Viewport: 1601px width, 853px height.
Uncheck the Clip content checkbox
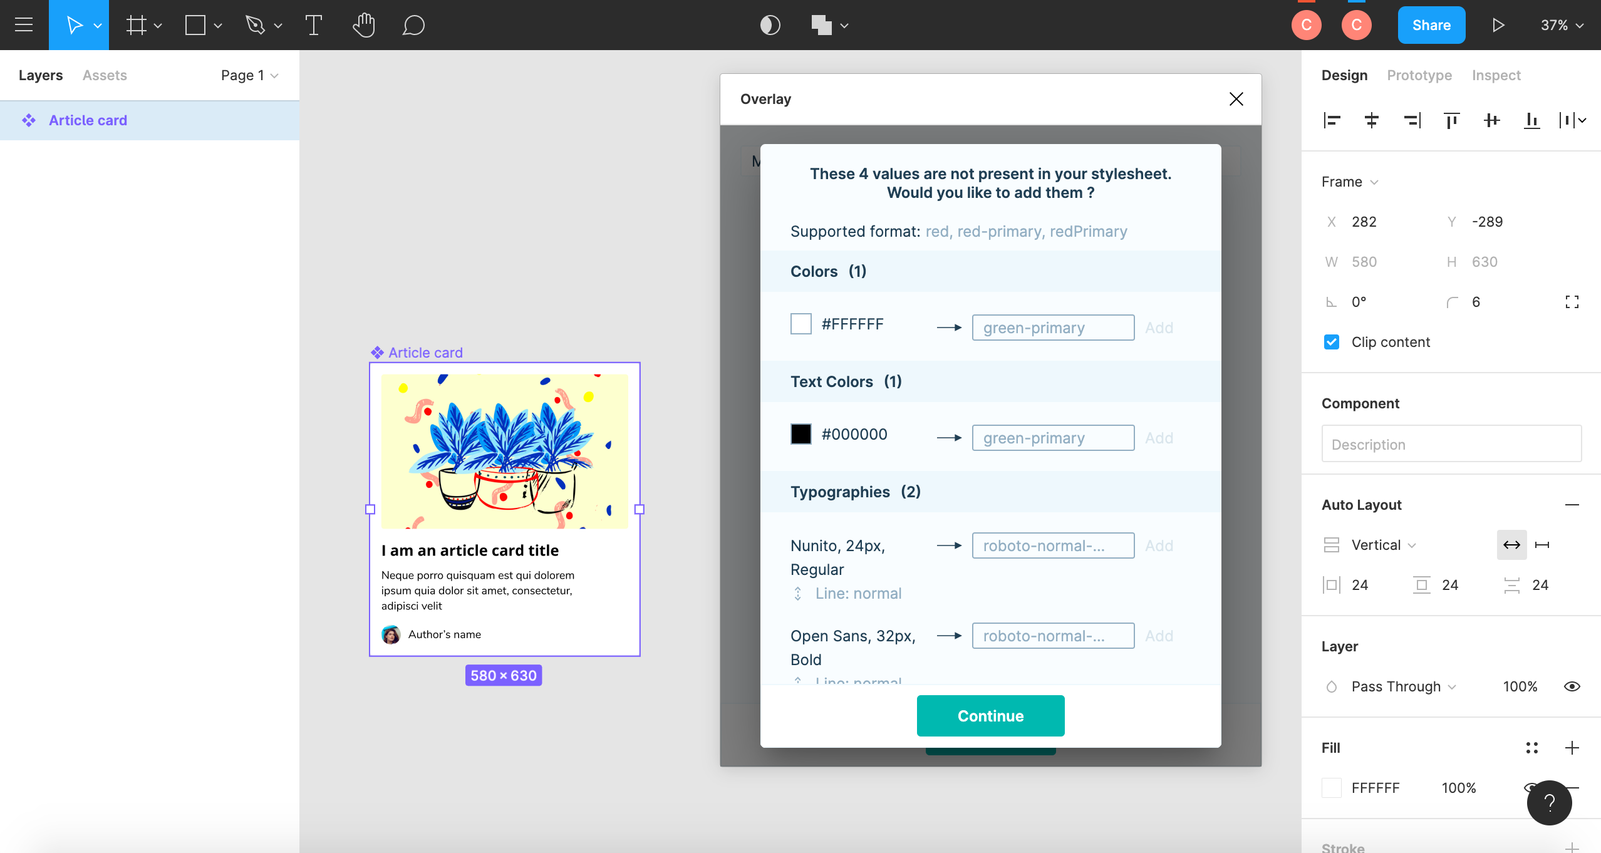[x=1332, y=342]
